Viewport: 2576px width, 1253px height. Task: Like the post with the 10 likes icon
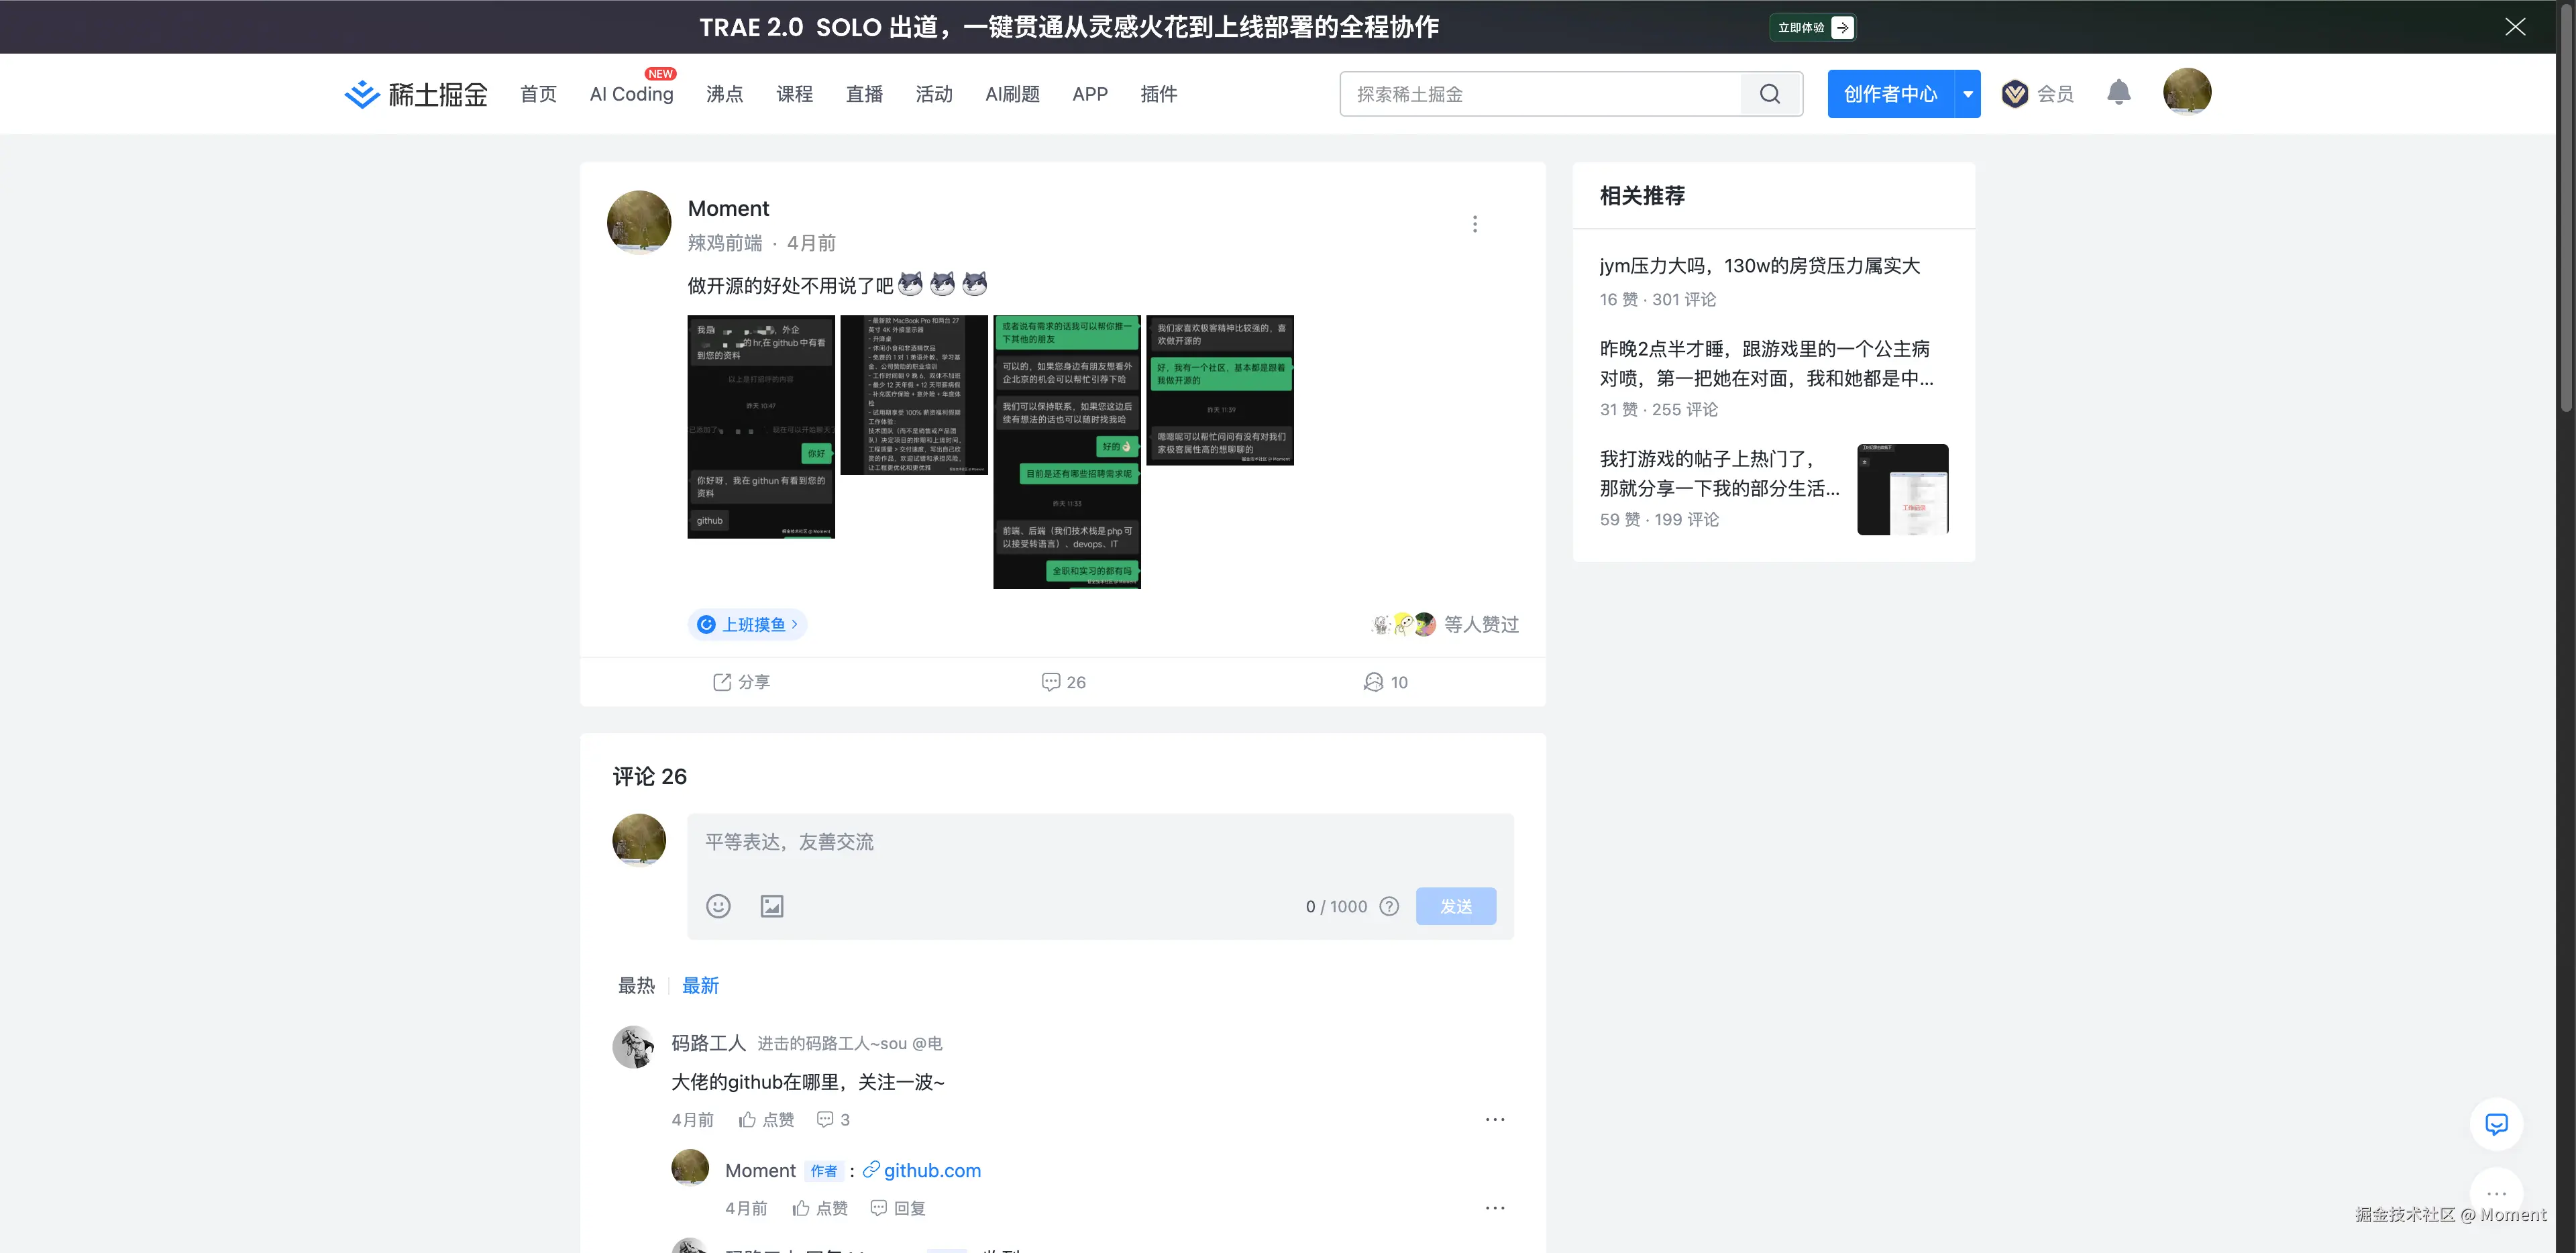(x=1374, y=682)
